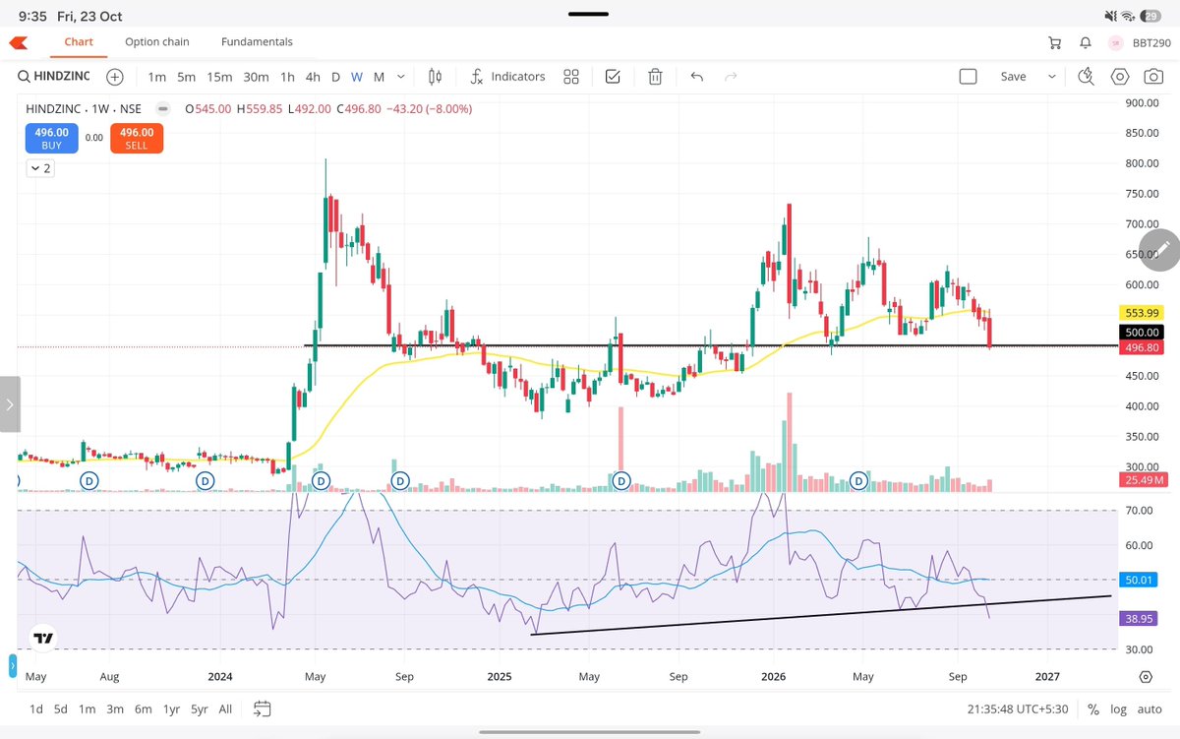
Task: Click the orange SELL 496.00 button
Action: point(137,138)
